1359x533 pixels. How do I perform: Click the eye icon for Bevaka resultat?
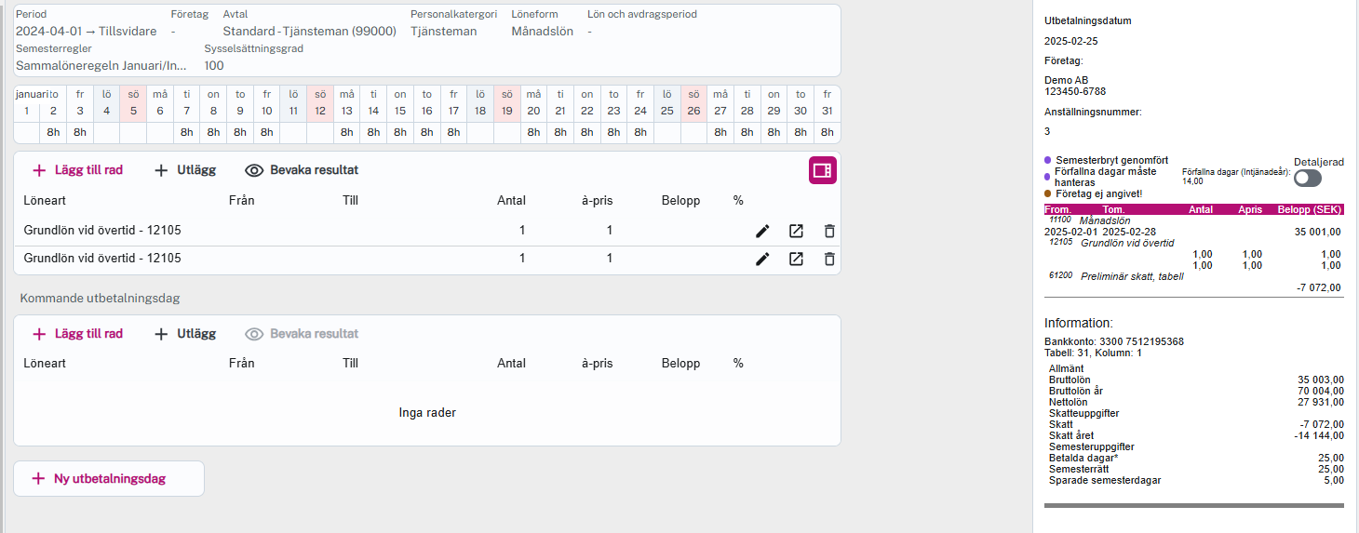[x=254, y=170]
